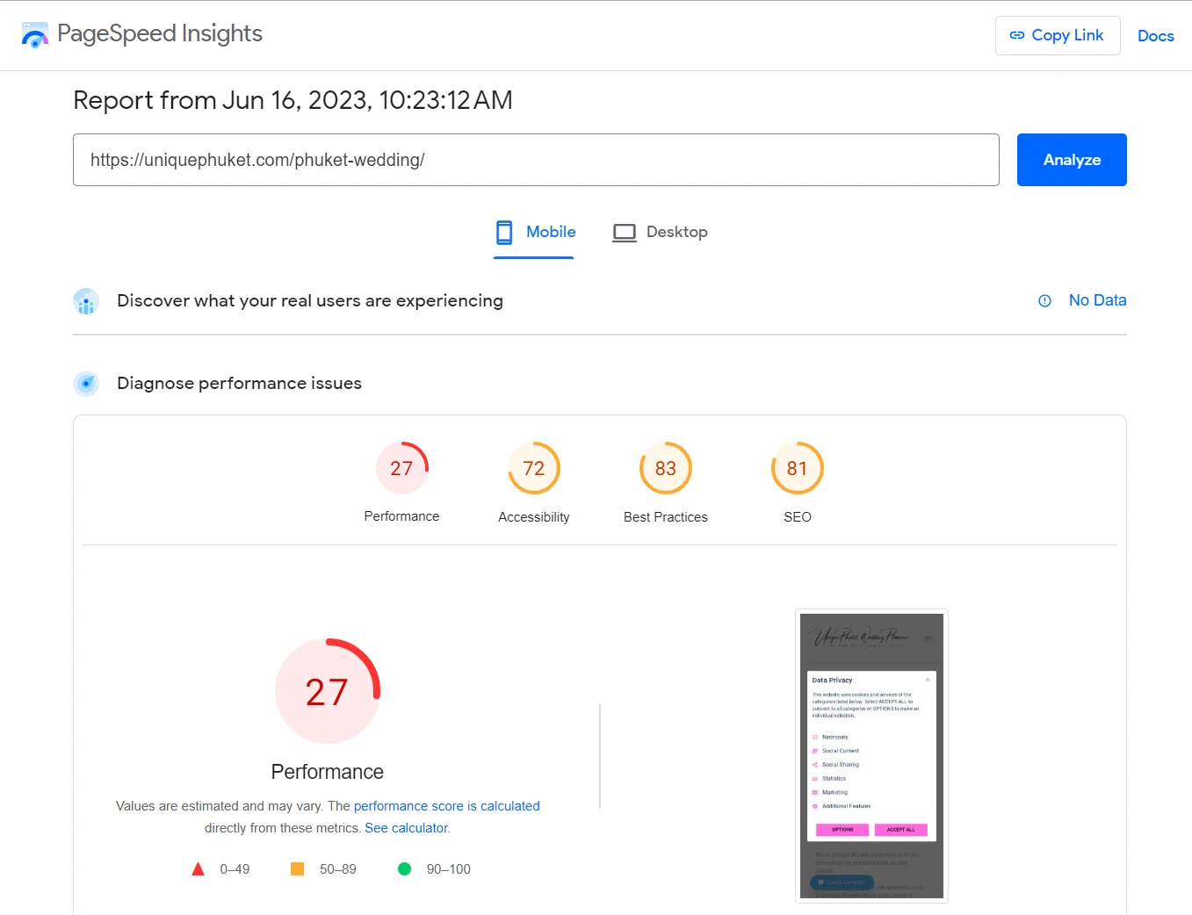Click the Performance label under gauges
Viewport: 1192px width, 915px height.
click(401, 516)
